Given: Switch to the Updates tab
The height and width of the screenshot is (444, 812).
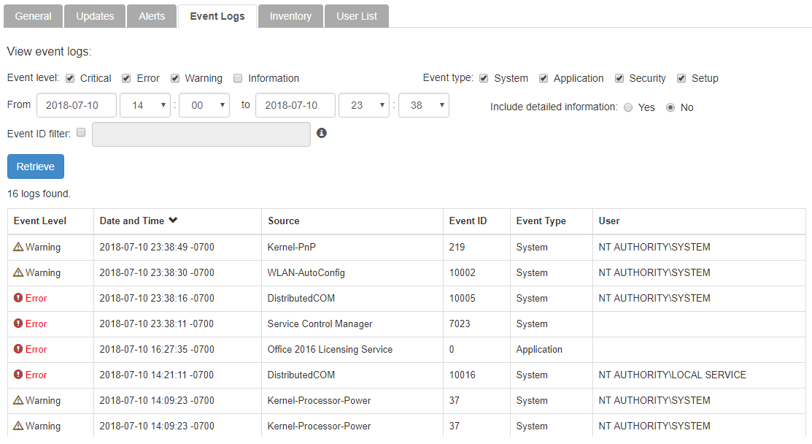Looking at the screenshot, I should [x=94, y=15].
